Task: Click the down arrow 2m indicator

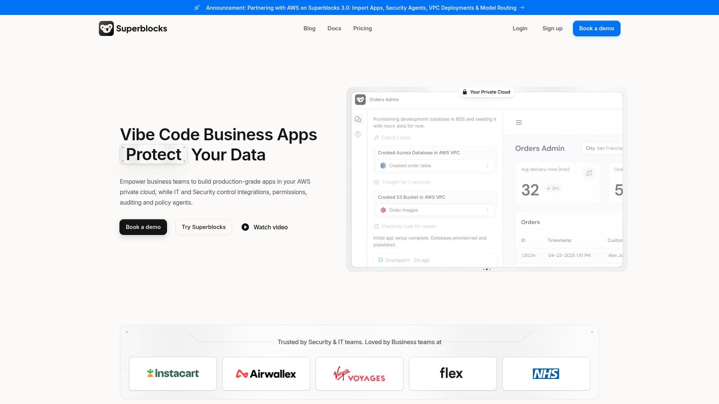Action: pos(553,188)
